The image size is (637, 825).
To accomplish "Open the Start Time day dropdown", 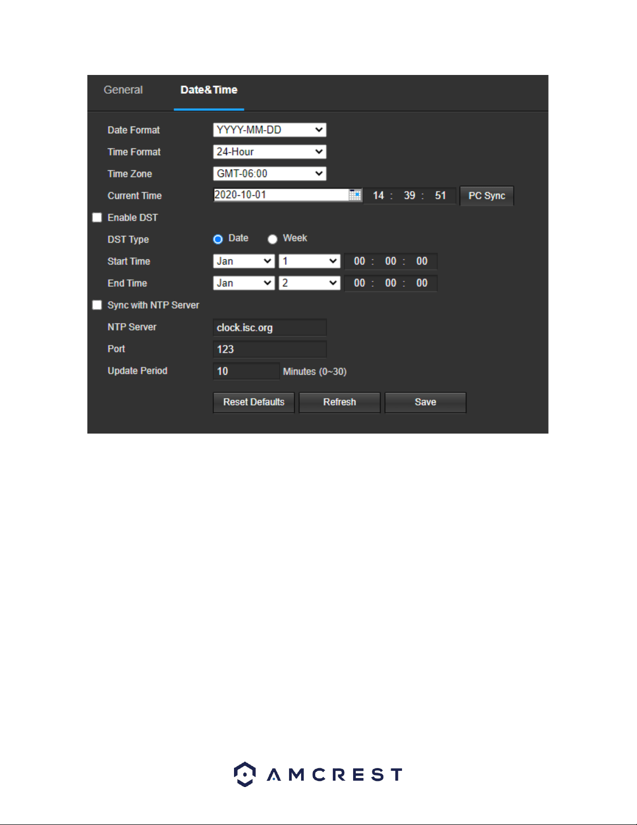I will 309,261.
